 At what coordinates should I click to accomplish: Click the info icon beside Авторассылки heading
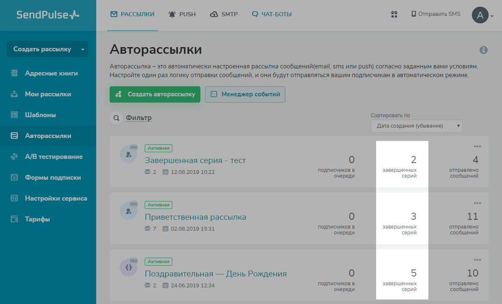click(484, 50)
